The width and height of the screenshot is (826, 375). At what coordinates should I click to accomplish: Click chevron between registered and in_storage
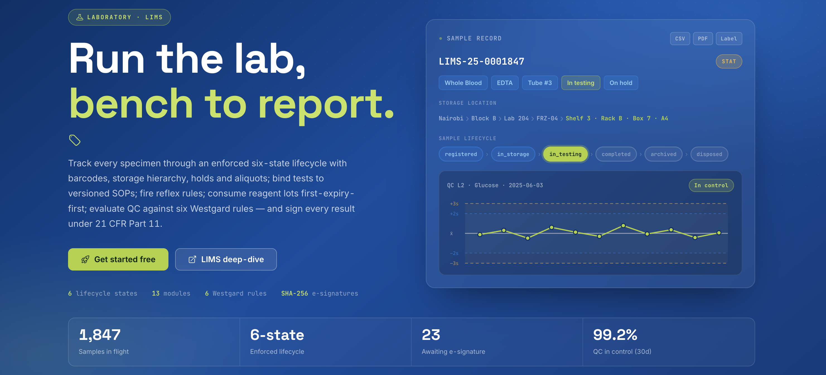coord(487,154)
